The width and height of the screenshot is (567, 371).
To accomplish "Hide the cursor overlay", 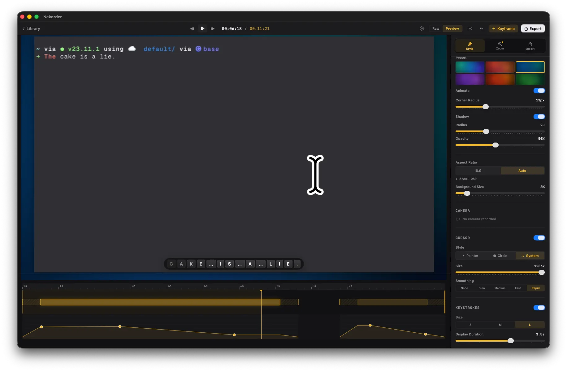I will point(539,238).
